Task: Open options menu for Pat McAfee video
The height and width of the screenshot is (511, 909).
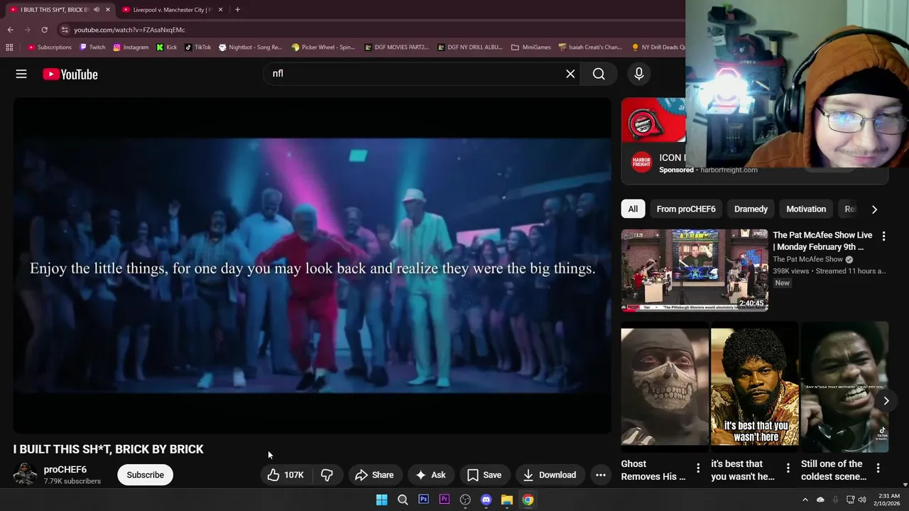Action: (x=883, y=236)
